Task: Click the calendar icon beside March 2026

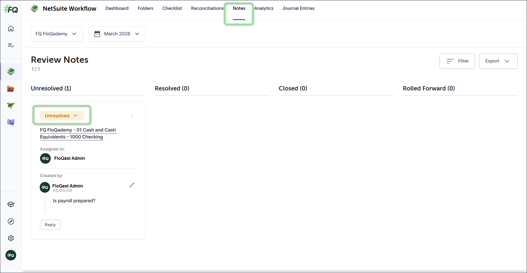Action: click(x=97, y=34)
